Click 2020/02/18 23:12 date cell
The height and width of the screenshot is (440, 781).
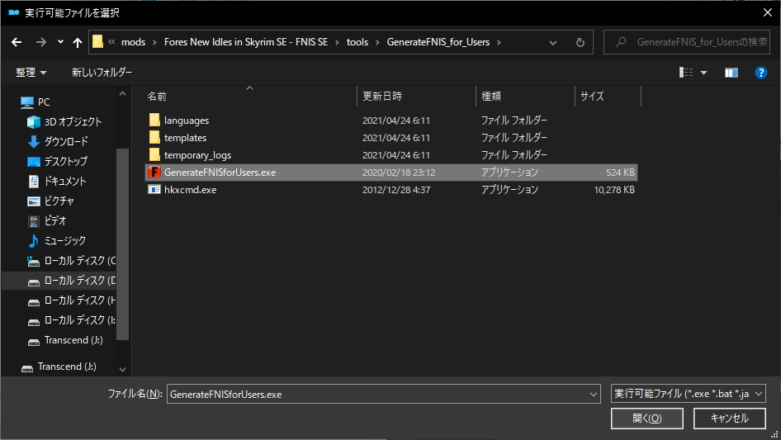399,173
